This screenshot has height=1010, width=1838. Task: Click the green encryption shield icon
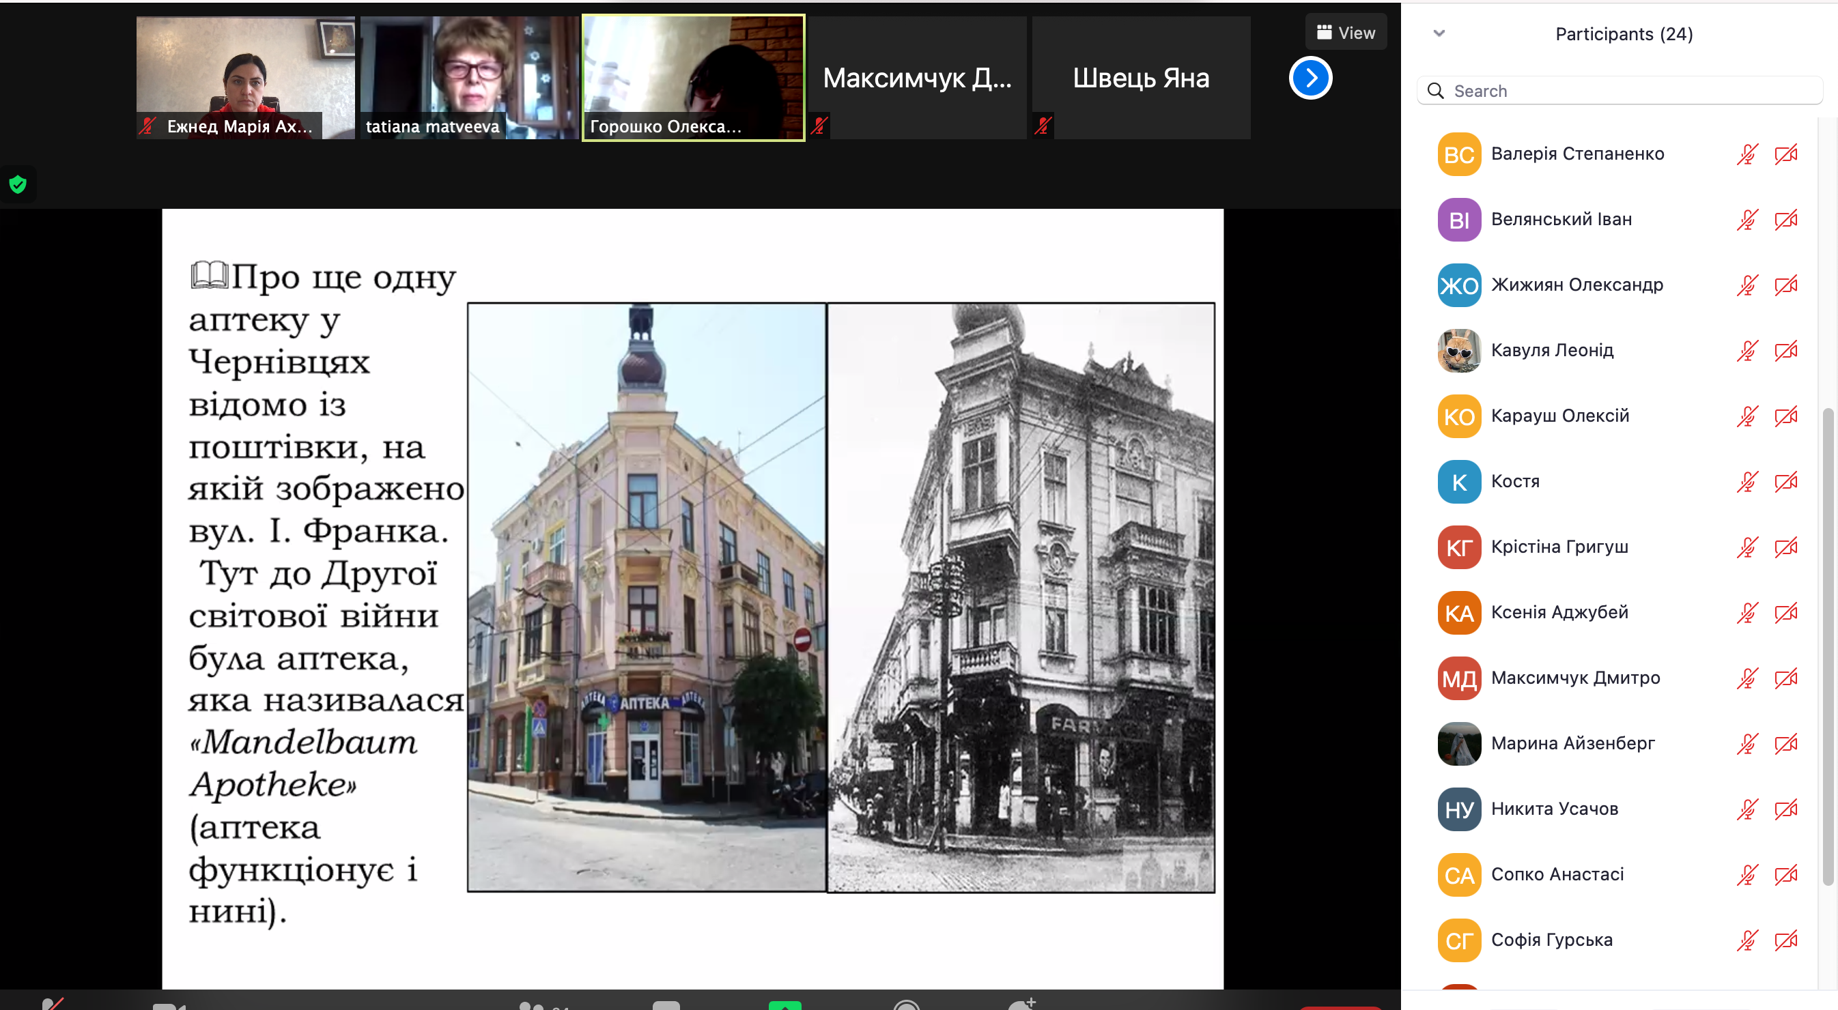(18, 185)
